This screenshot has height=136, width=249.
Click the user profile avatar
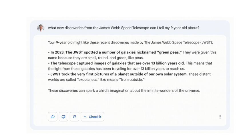click(41, 28)
